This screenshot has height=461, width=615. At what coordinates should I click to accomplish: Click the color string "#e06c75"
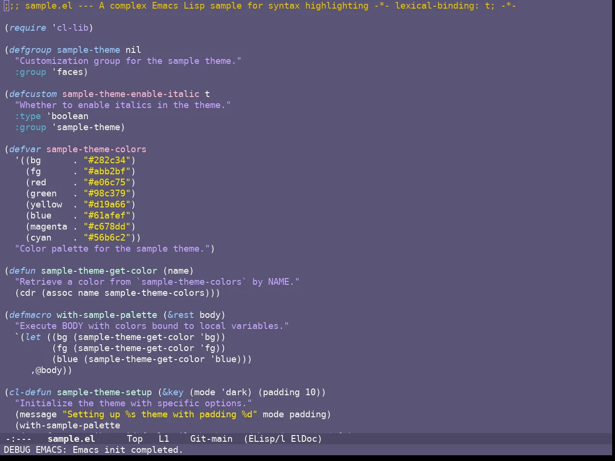tap(107, 182)
